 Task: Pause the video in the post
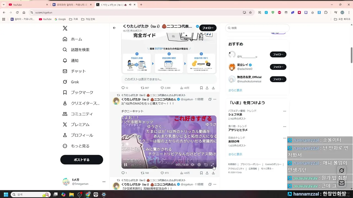click(125, 165)
